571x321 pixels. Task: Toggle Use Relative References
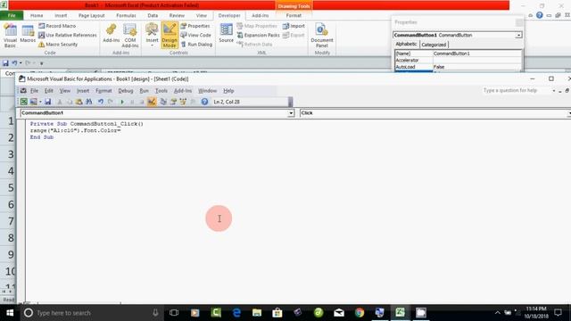tap(68, 35)
